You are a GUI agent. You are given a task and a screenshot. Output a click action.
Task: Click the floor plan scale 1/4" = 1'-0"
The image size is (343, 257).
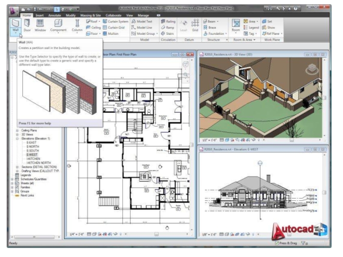(x=77, y=234)
